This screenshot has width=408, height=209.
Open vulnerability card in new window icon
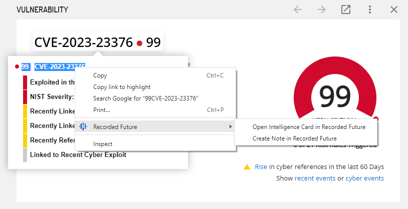[346, 9]
